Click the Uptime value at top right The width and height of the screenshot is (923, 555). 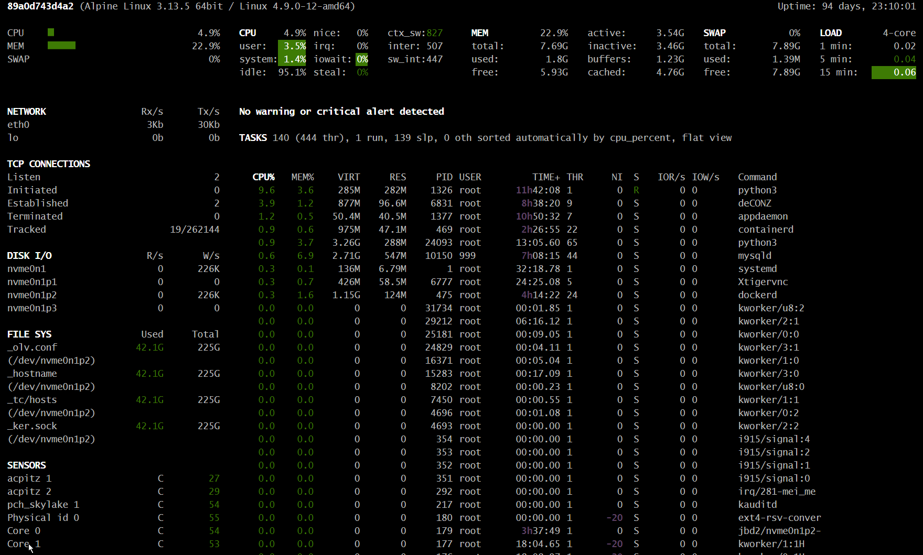(x=846, y=6)
